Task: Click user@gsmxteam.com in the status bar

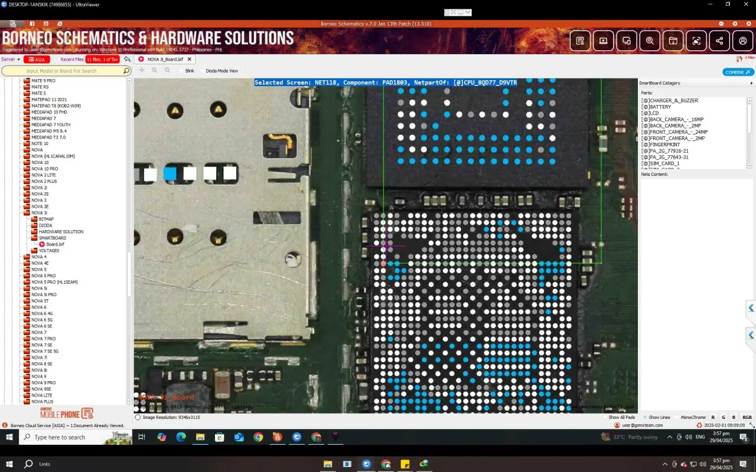Action: [642, 425]
